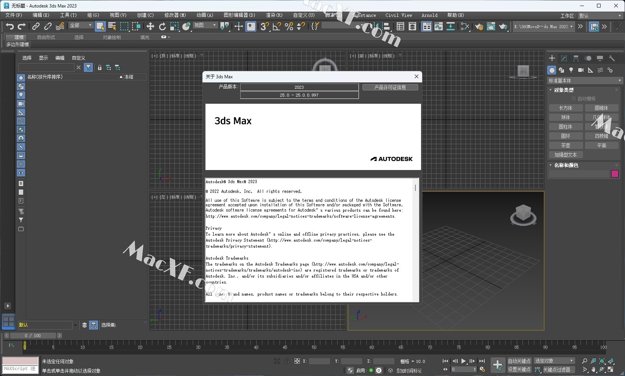Viewport: 625px width, 376px height.
Task: Activate the Select Object tool
Action: point(100,26)
